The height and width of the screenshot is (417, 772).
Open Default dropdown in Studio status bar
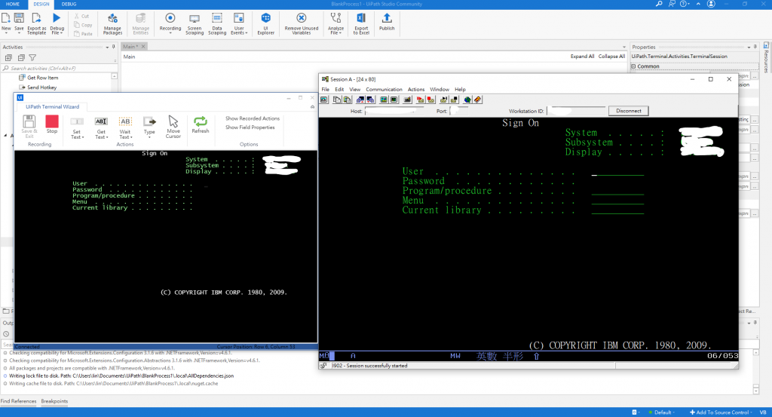point(662,412)
